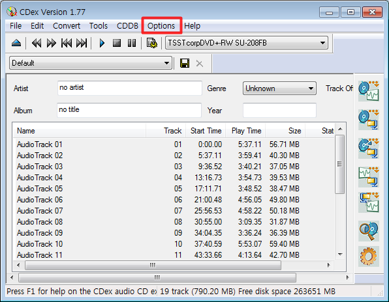Skip to previous track icon

click(67, 44)
